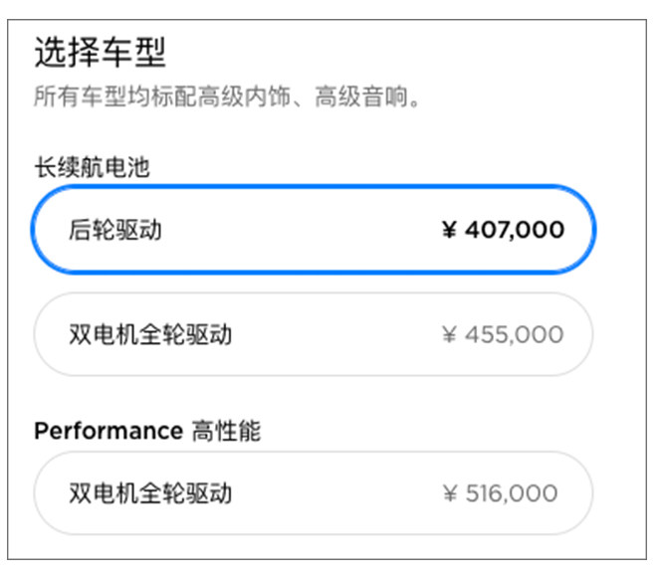Screen dimensions: 663x583
Task: Click 双电机全轮驱动 label under 长续航电池
Action: [x=150, y=334]
